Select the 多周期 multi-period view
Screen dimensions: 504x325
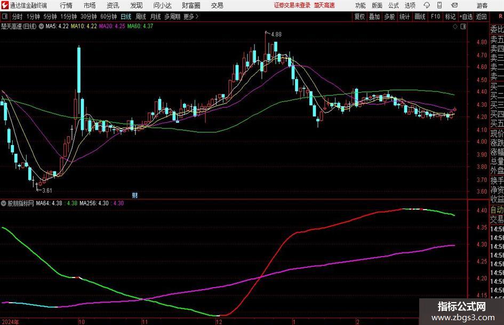(x=172, y=17)
